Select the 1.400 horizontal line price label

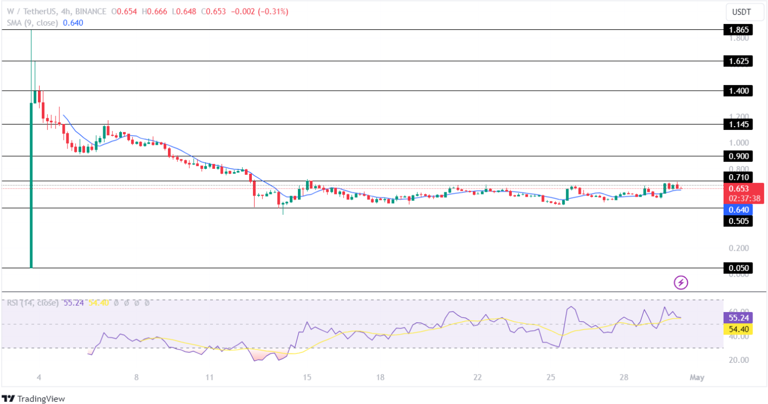[739, 91]
